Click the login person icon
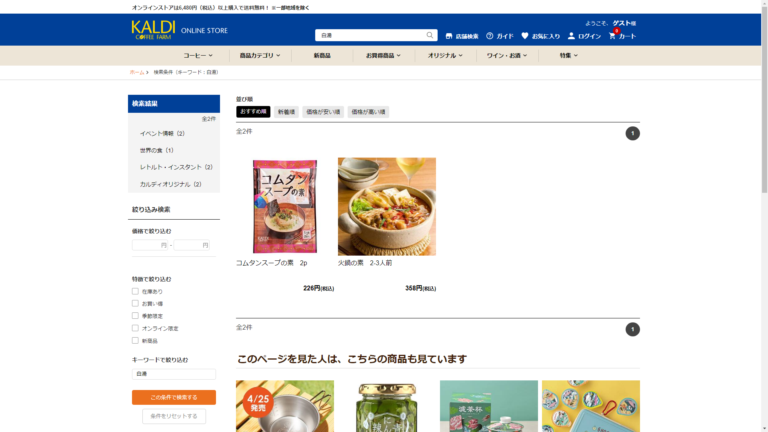 pos(571,36)
